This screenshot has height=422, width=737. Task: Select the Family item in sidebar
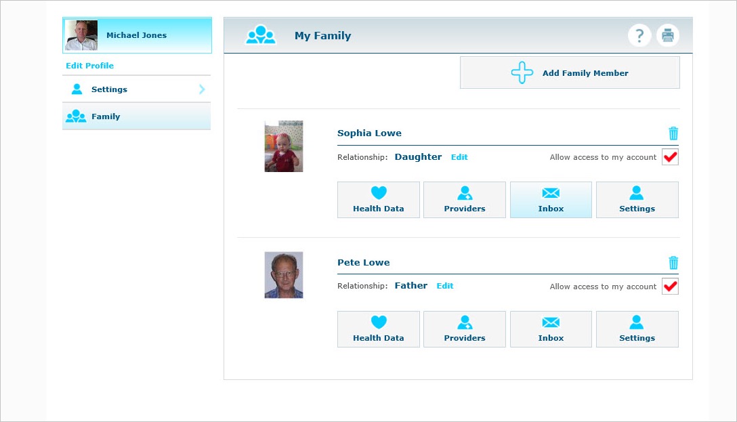coord(136,116)
